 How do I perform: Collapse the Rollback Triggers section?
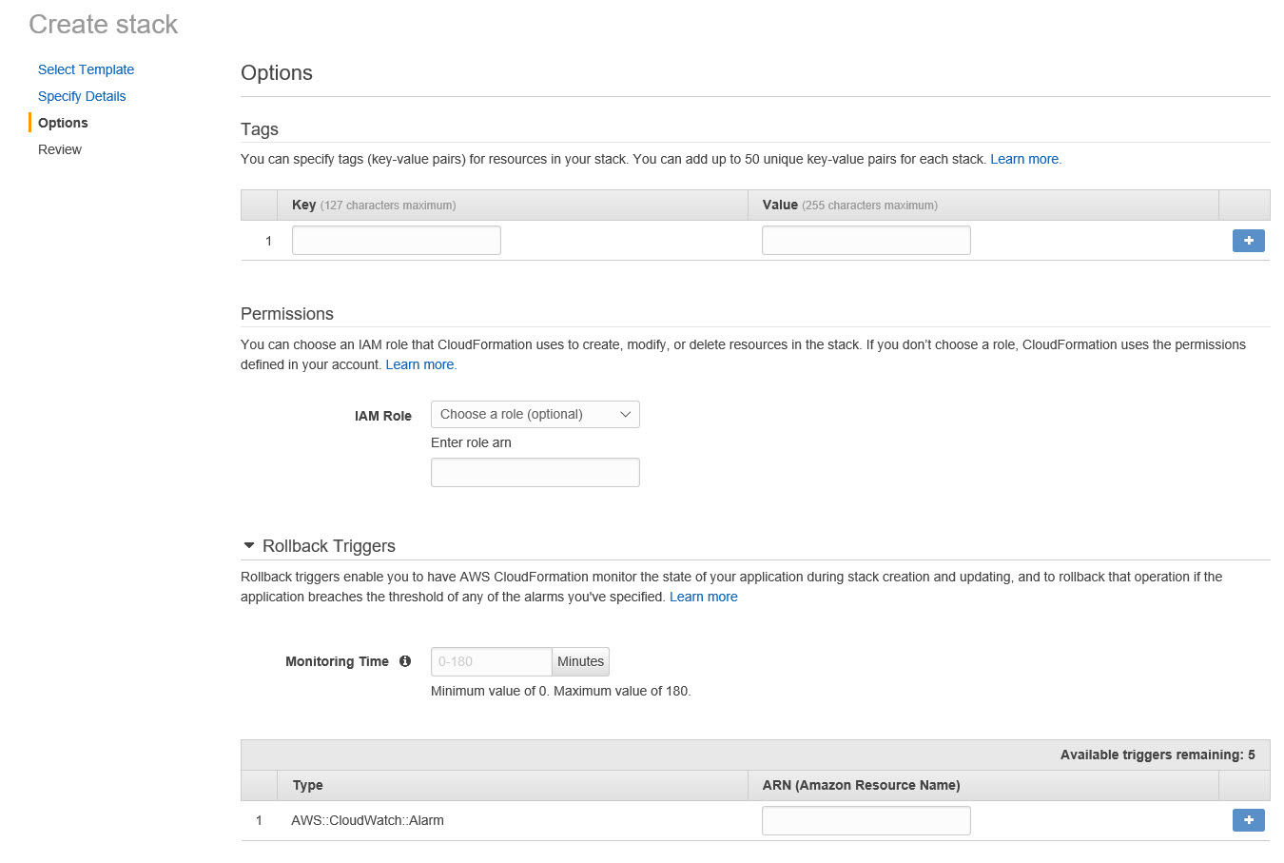(x=249, y=546)
